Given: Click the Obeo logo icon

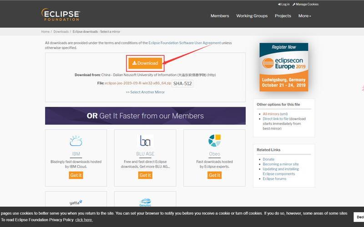Looking at the screenshot, I should (x=214, y=141).
